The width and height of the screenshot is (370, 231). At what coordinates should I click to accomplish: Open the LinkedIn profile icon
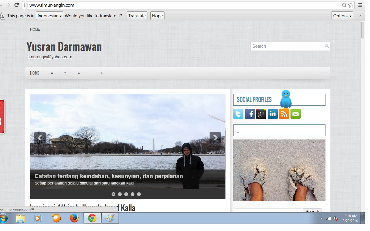[273, 114]
